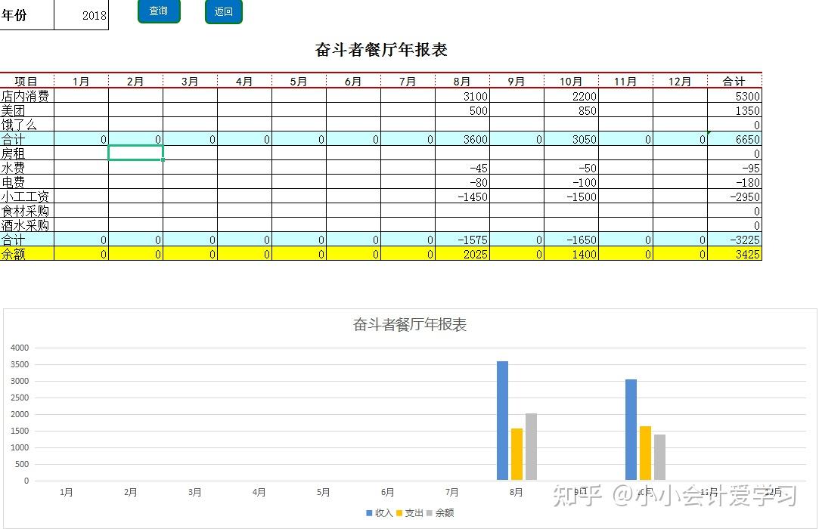Select the 小工工资 row label
This screenshot has height=529, width=819.
(x=26, y=196)
